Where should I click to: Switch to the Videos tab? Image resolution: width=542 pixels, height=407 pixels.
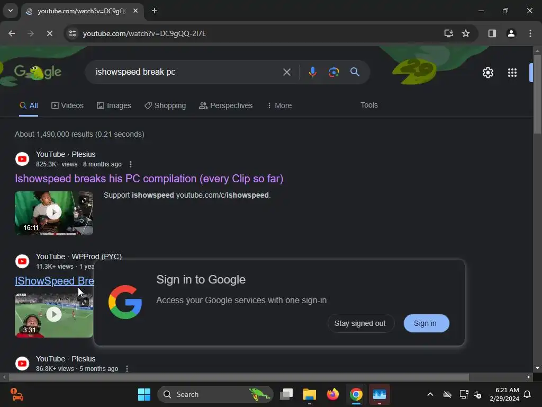tap(67, 105)
